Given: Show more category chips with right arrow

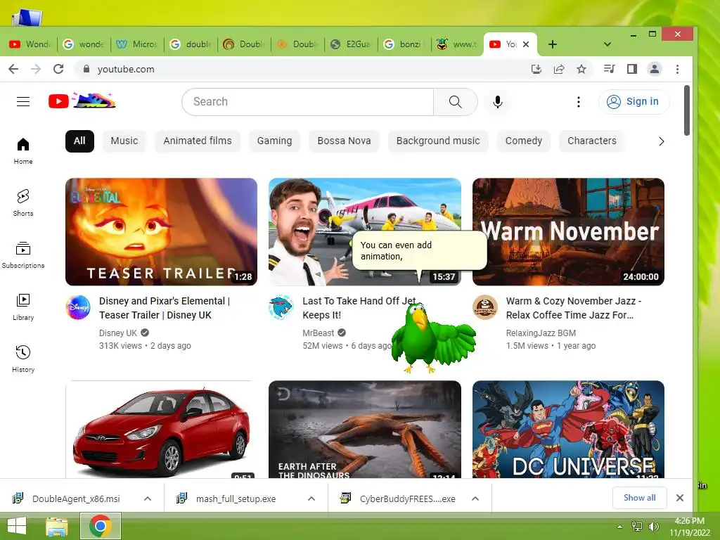Looking at the screenshot, I should coord(661,141).
